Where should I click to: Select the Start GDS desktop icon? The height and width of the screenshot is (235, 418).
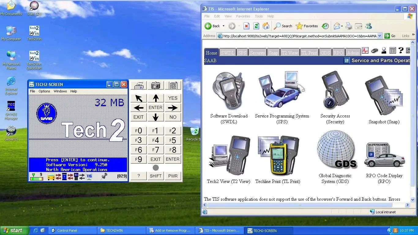(34, 8)
